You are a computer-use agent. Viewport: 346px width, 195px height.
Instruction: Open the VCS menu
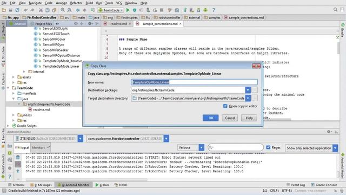pyautogui.click(x=119, y=3)
